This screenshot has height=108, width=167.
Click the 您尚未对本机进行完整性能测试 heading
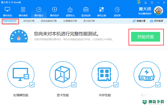67,34
